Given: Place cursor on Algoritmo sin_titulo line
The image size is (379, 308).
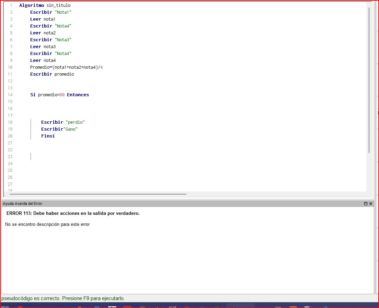Looking at the screenshot, I should (x=45, y=5).
